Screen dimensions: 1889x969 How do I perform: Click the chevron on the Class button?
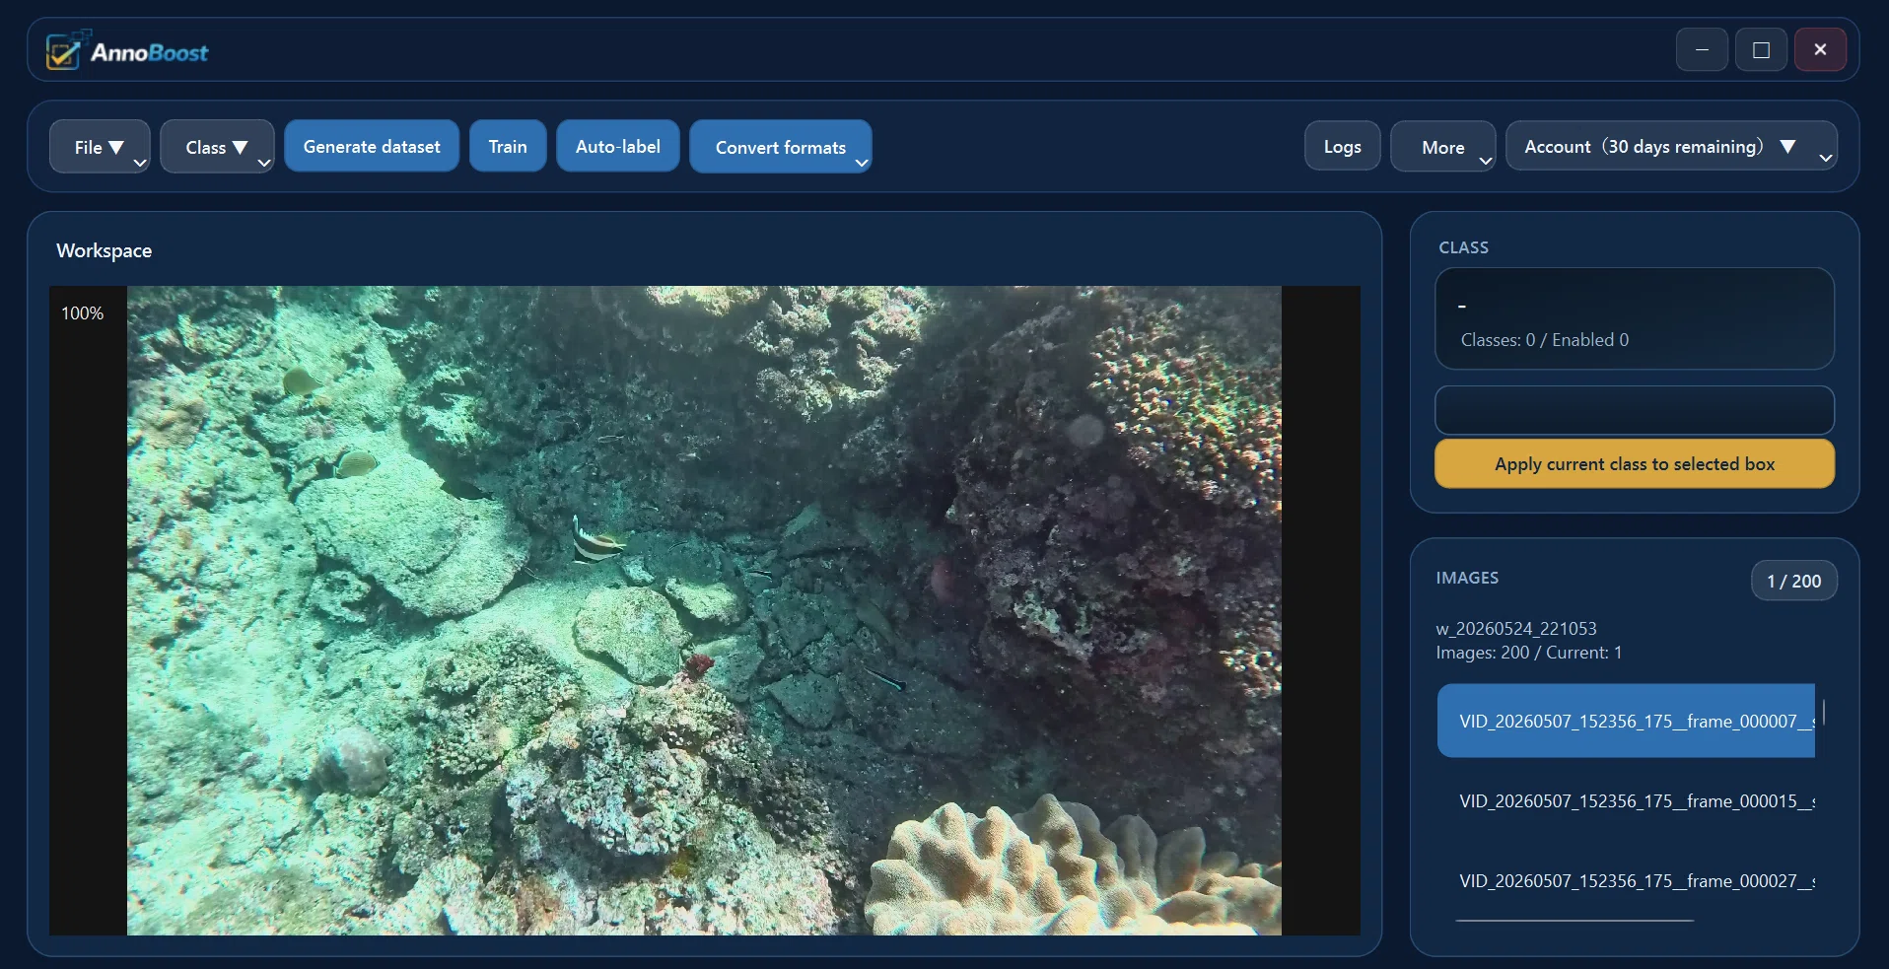tap(264, 163)
